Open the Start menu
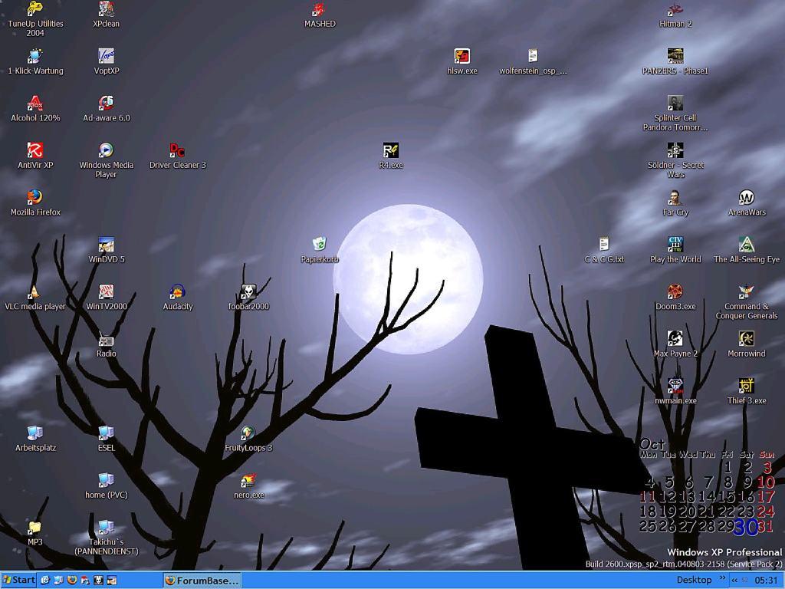This screenshot has width=785, height=589. (19, 580)
